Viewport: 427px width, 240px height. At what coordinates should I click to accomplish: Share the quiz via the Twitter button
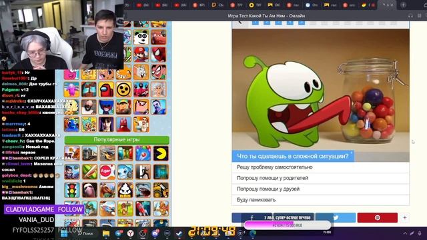tap(336, 218)
